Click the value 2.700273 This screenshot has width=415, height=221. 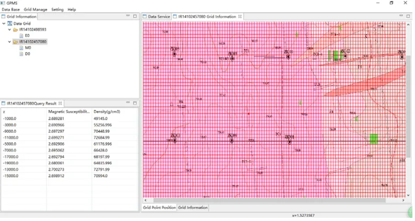(x=56, y=170)
